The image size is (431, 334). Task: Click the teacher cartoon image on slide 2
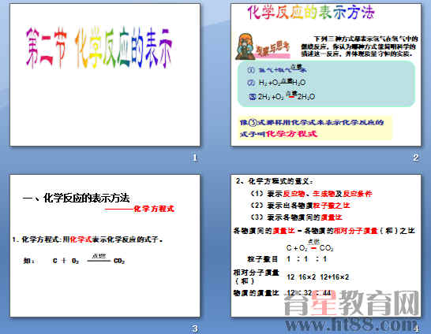coord(245,46)
